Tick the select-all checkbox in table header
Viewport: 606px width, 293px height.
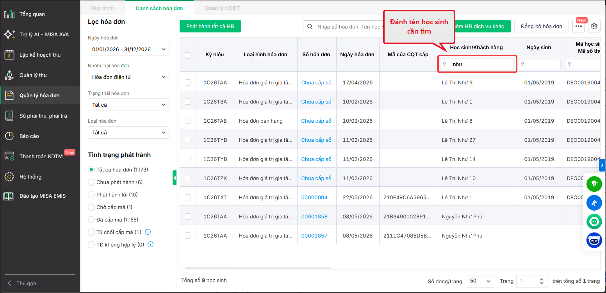coord(188,55)
